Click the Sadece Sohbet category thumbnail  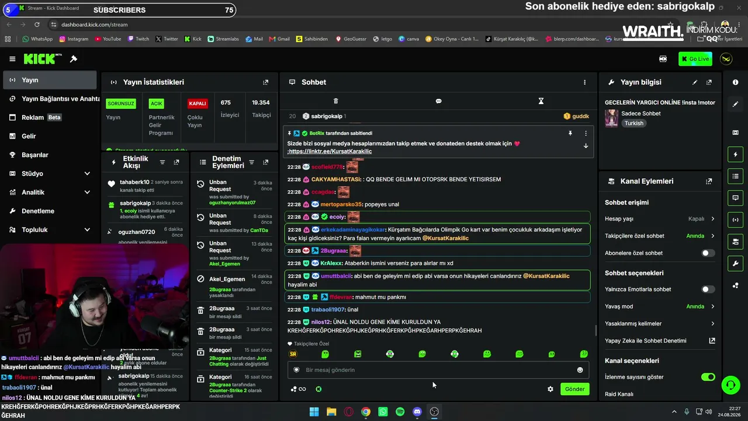tap(612, 118)
